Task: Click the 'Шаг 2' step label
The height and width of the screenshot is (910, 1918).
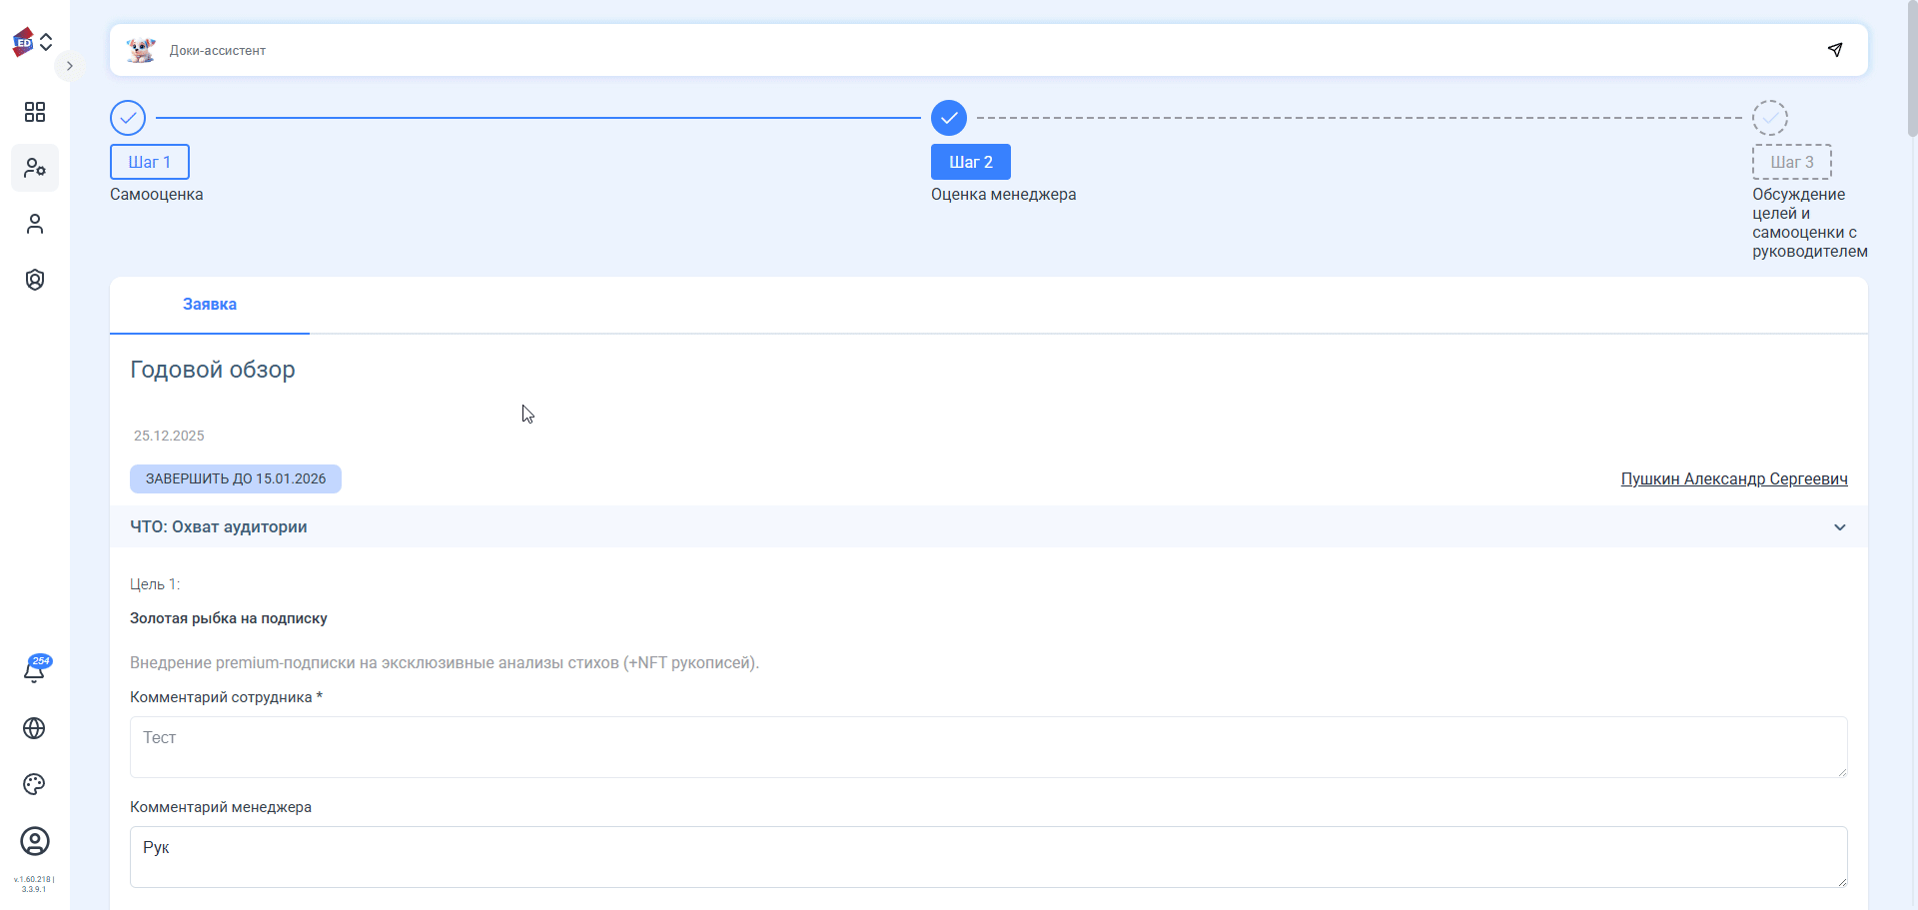Action: pyautogui.click(x=971, y=162)
